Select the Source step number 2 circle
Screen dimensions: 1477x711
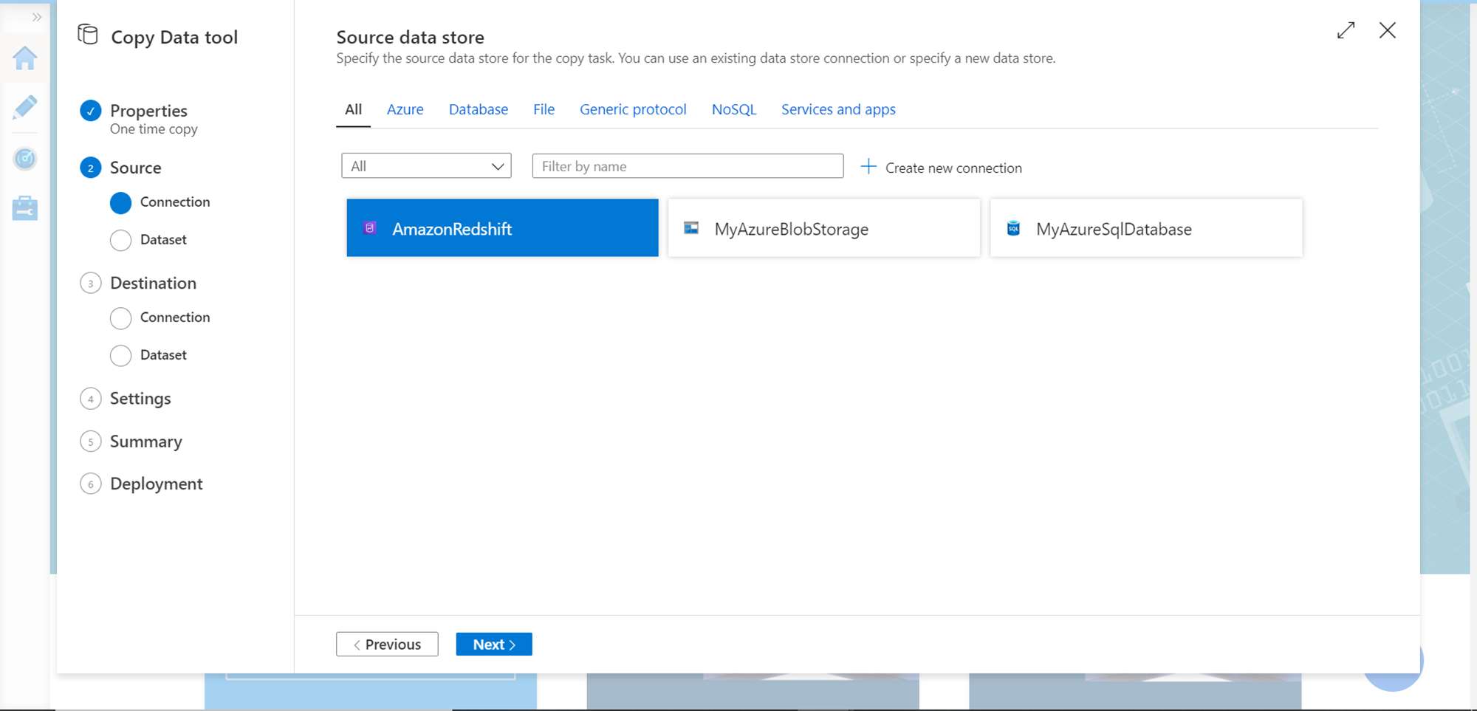click(x=91, y=168)
